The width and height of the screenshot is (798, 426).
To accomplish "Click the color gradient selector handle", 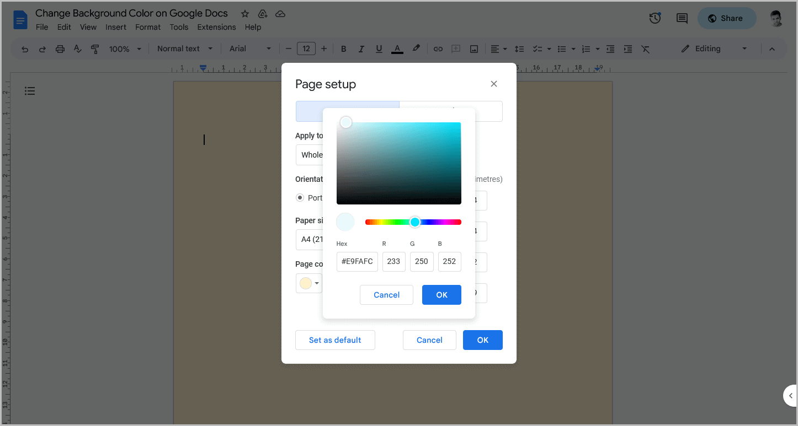I will pyautogui.click(x=346, y=122).
